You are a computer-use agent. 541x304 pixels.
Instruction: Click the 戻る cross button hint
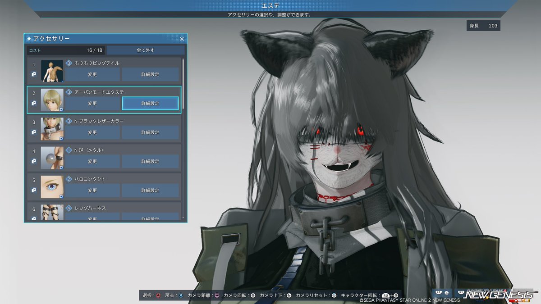pos(180,295)
